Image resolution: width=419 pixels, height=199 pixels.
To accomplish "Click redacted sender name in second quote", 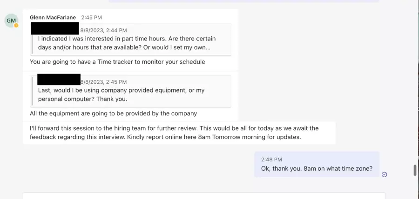I will click(59, 80).
